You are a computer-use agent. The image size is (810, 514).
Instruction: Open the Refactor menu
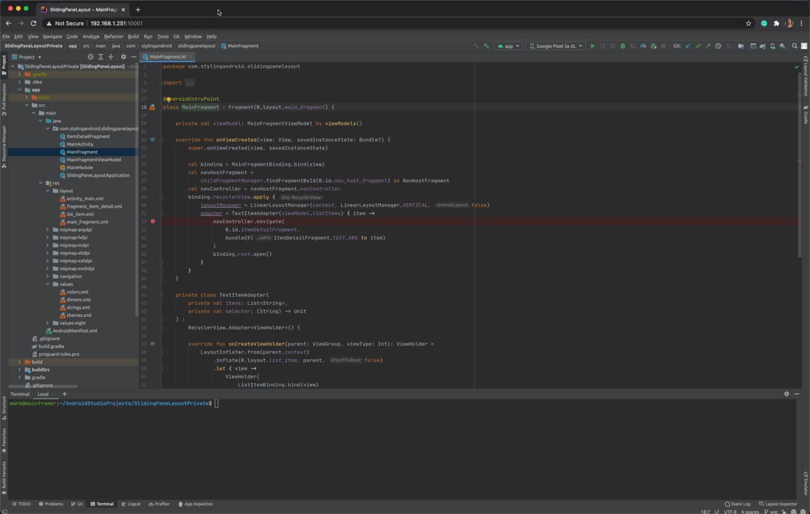tap(113, 36)
